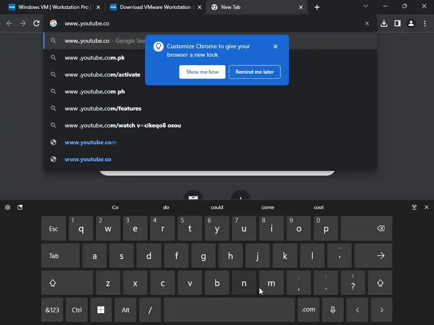Tap the Tab key on keyboard
This screenshot has height=325, width=434.
(60, 256)
